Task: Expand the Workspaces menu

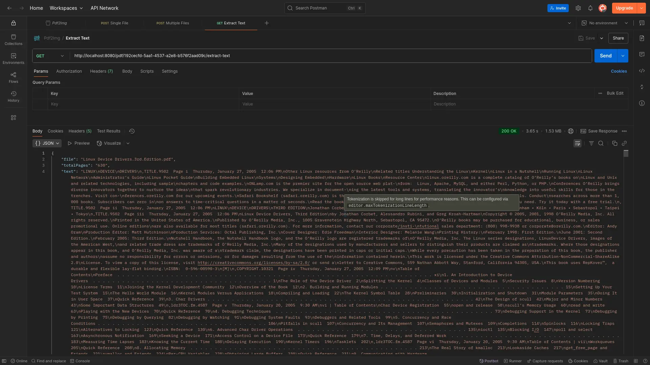Action: tap(66, 8)
